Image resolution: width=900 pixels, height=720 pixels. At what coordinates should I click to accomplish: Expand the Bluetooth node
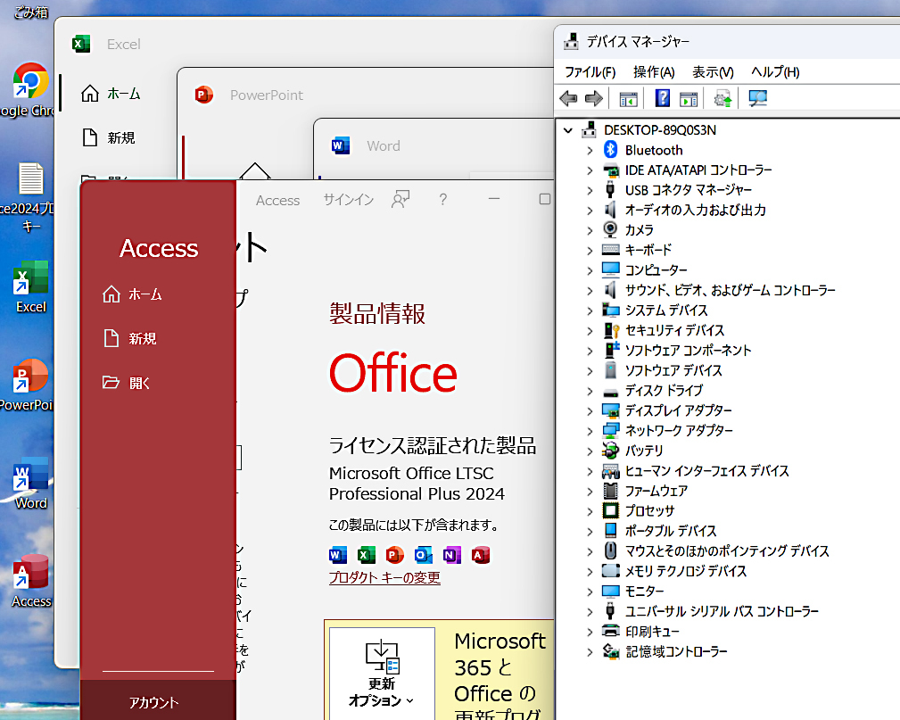click(590, 151)
